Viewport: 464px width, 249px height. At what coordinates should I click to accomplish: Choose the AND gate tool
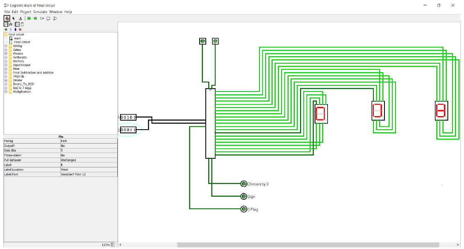[x=48, y=18]
